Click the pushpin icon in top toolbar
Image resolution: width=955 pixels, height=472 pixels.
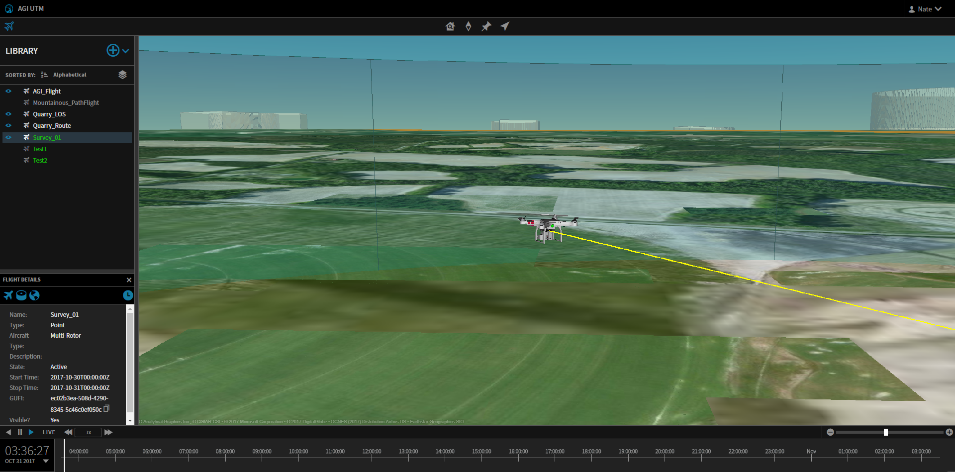[x=486, y=26]
